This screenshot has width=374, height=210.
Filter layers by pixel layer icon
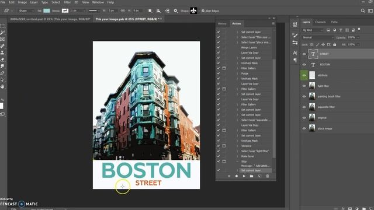[x=328, y=30]
